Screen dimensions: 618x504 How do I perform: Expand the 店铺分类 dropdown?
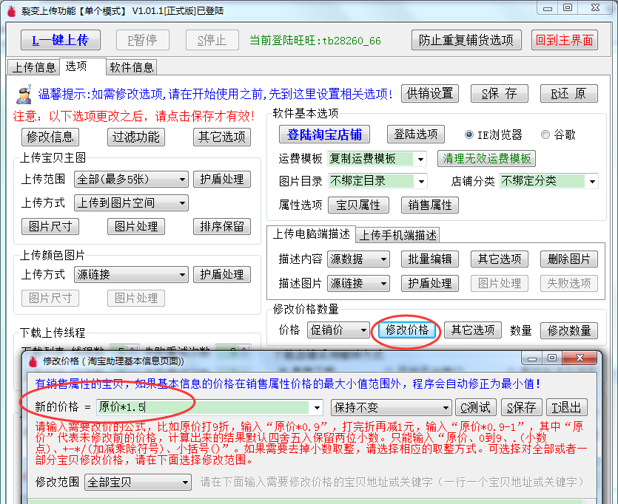pos(592,181)
